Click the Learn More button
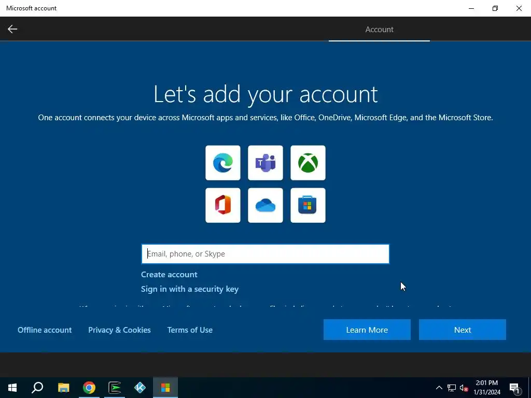 point(367,330)
